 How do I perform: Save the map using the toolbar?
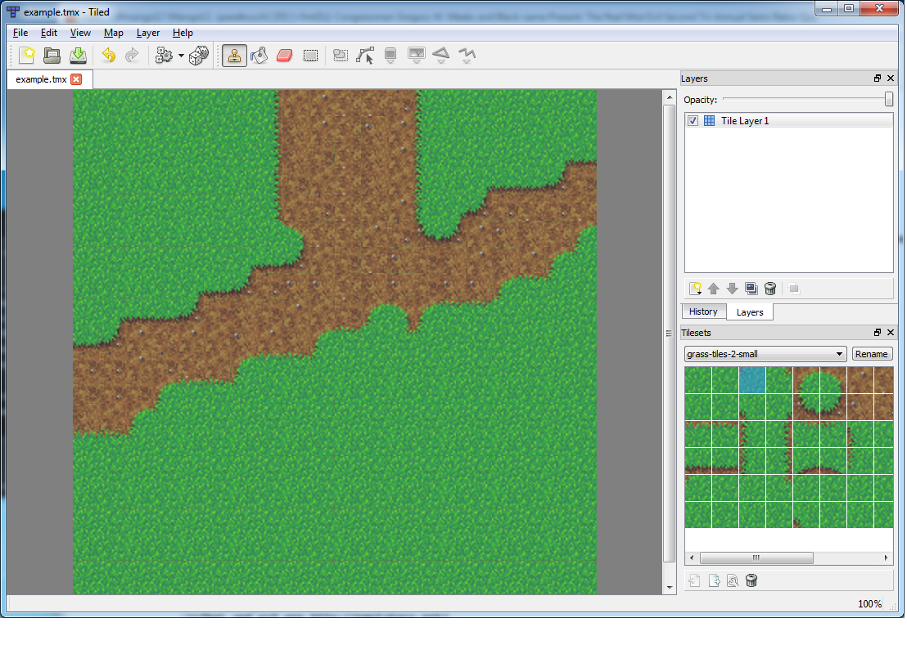(x=76, y=56)
